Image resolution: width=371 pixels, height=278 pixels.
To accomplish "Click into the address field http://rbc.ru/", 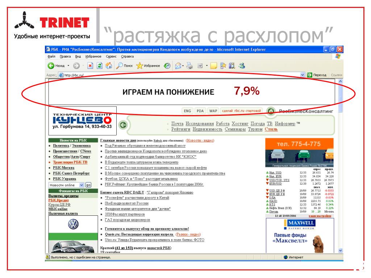I will coord(182,75).
